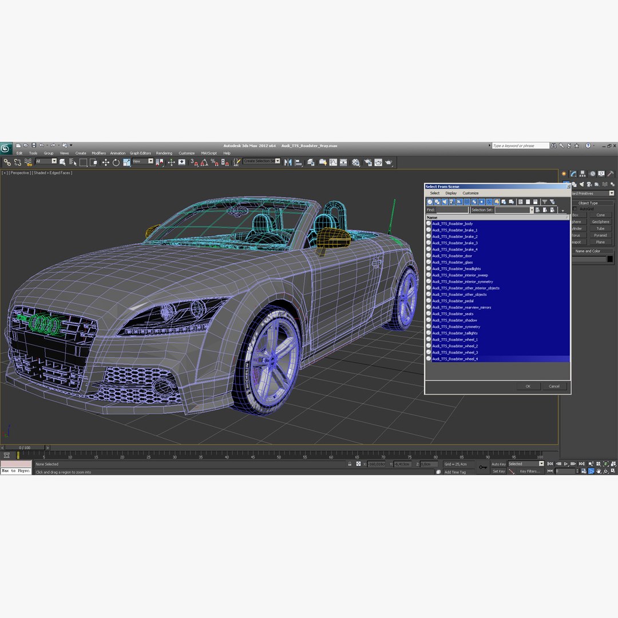Click the Toggle Set Key Mode key icon
Screen dimensions: 618x618
tap(482, 467)
